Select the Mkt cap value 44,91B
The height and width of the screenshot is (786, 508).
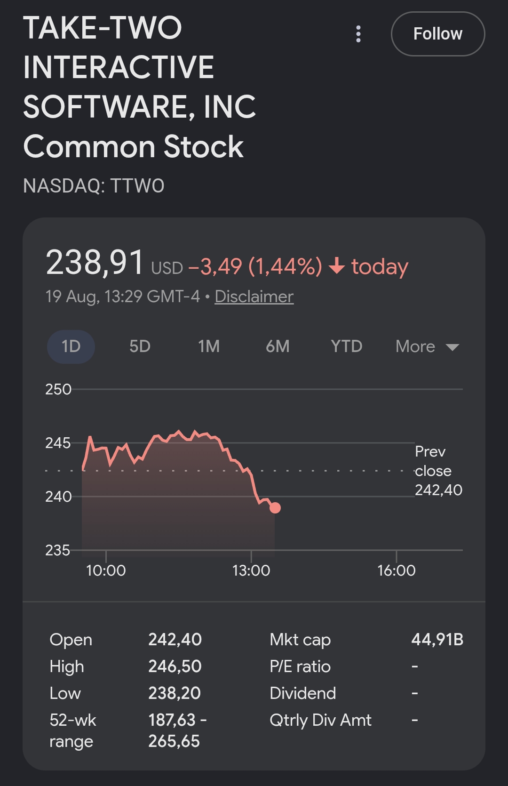click(437, 640)
